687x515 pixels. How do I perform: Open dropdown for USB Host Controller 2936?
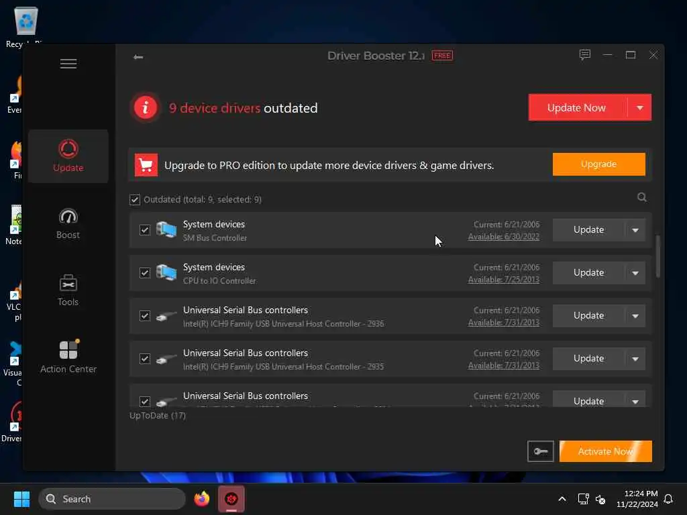pyautogui.click(x=635, y=316)
